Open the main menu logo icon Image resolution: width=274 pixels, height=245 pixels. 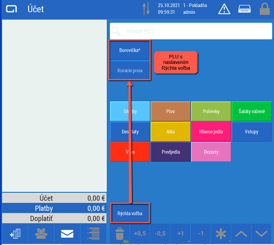tap(12, 9)
